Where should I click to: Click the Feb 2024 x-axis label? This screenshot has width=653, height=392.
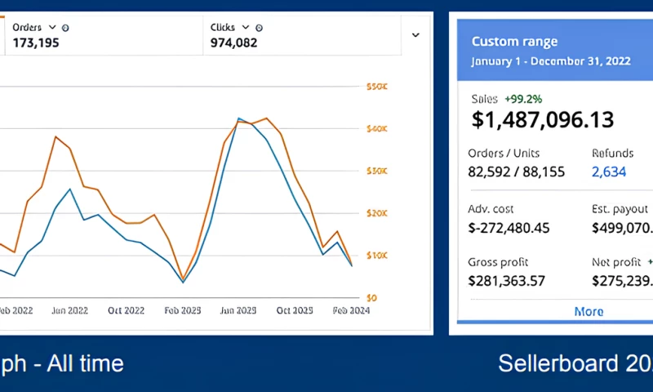point(352,311)
